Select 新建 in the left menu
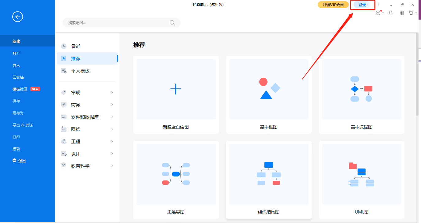Screen dimensions: 421x223 pyautogui.click(x=28, y=41)
